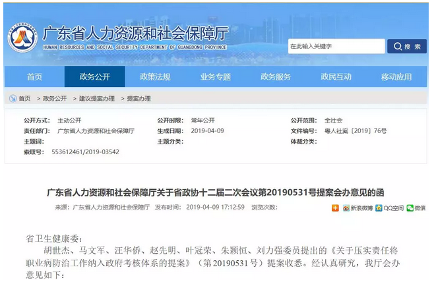Screen dimensions: 432x286
Task: Focus the keyword search input field
Action: coord(336,46)
